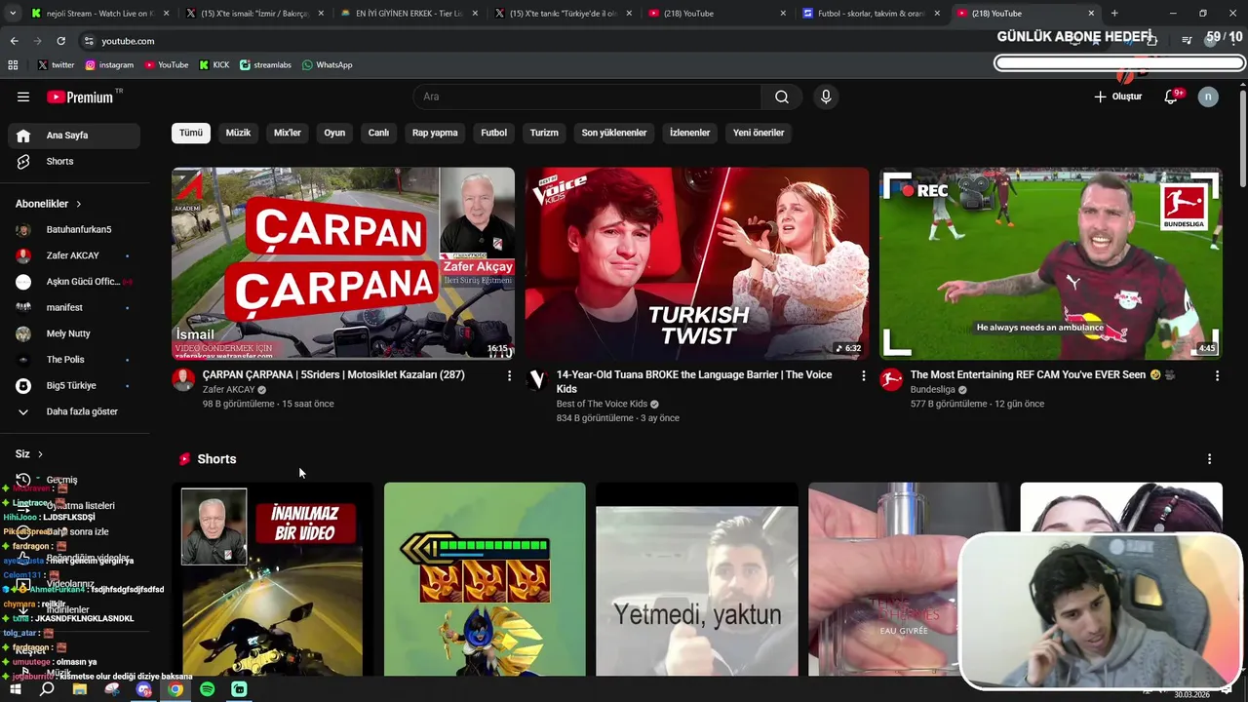Click Bundesliga channel avatar under video
Viewport: 1248px width, 702px height.
point(891,379)
